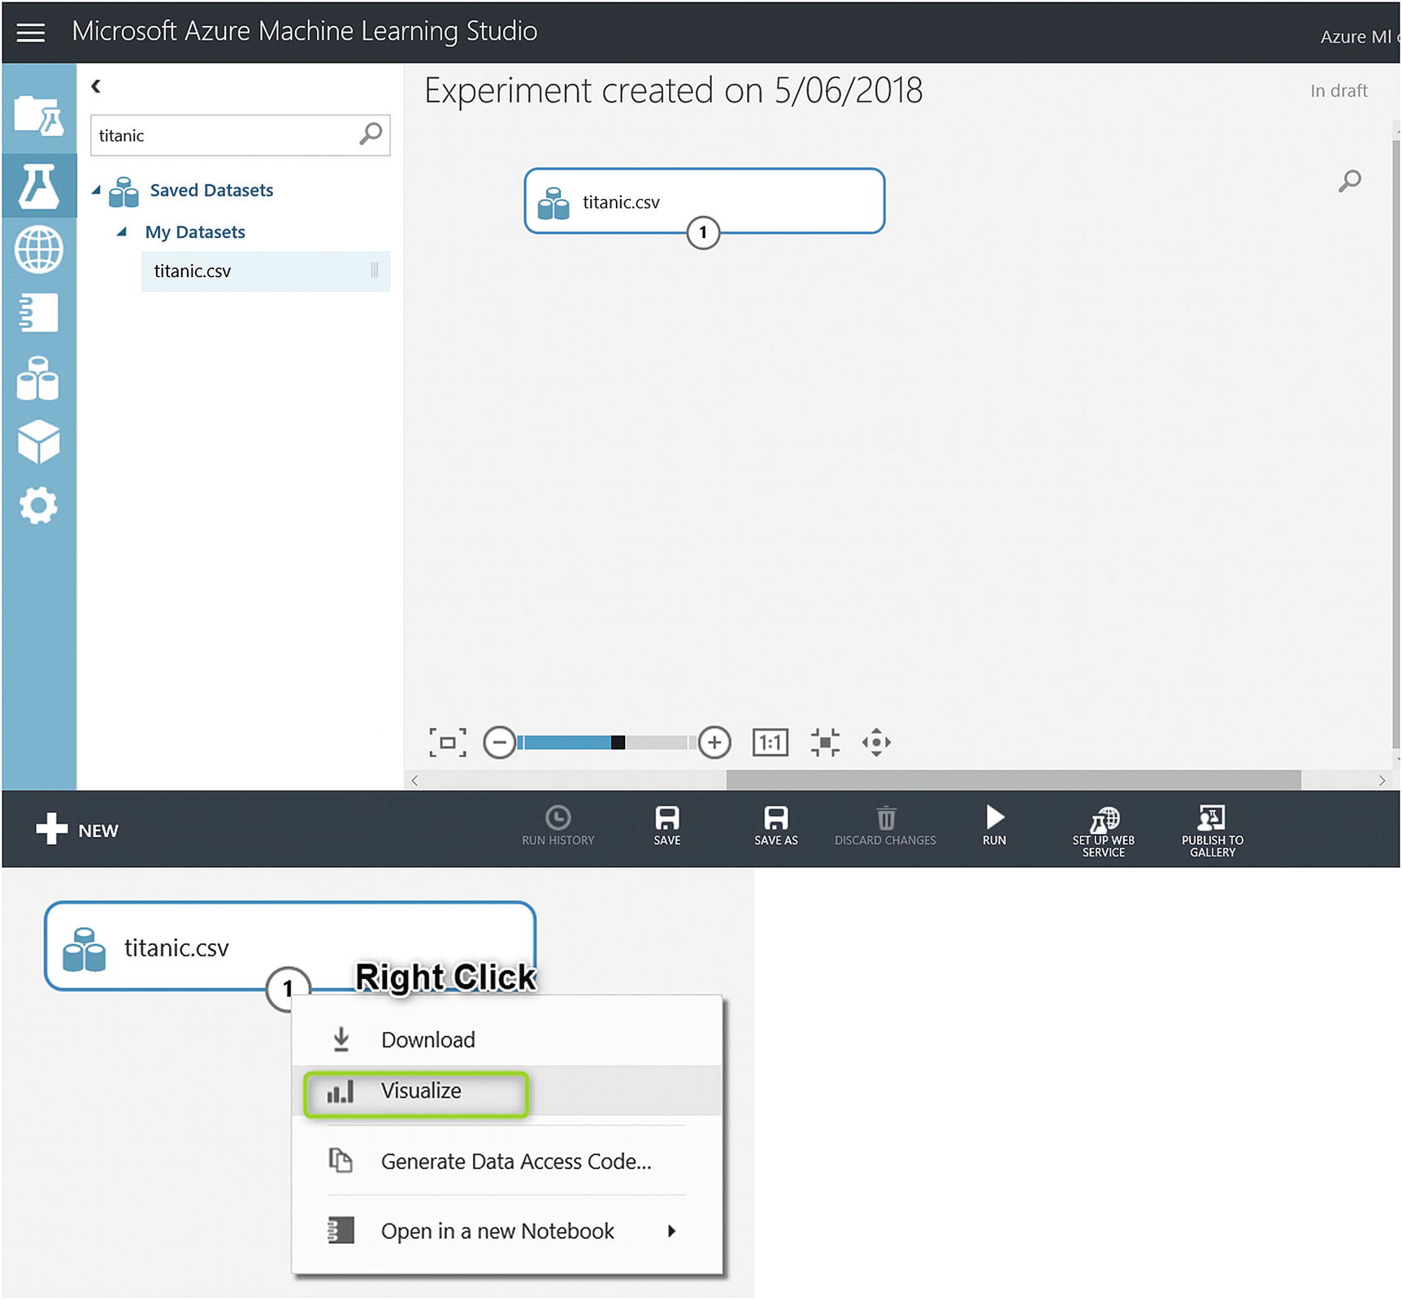
Task: Publish experiment to gallery
Action: click(x=1213, y=832)
